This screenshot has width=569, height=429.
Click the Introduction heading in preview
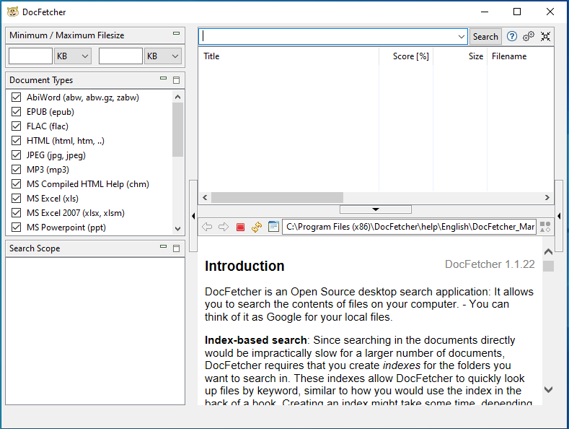(244, 266)
